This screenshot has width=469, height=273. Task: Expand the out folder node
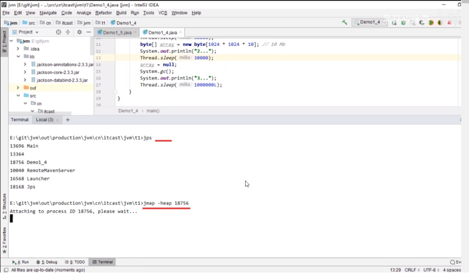point(18,88)
